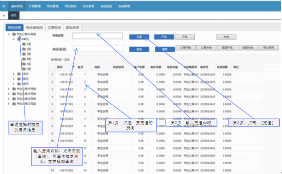
Task: Collapse the 学生公寓14号楼 tree node
Action: click(x=8, y=34)
